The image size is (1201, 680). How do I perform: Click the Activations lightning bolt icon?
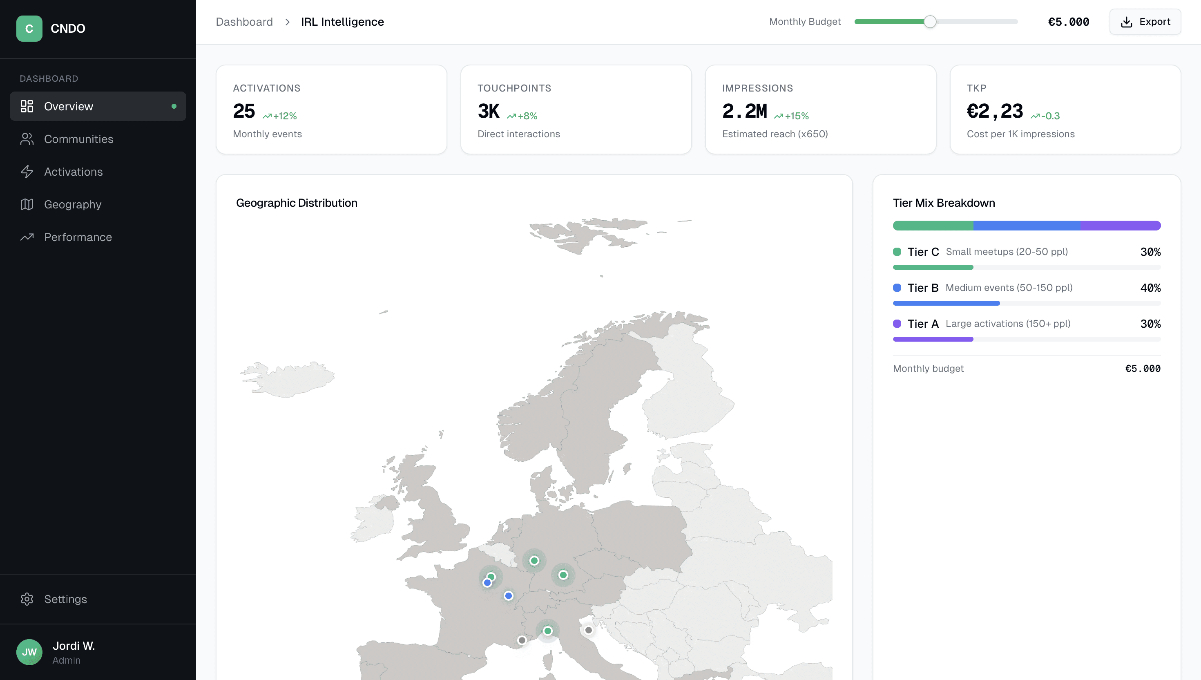point(27,172)
